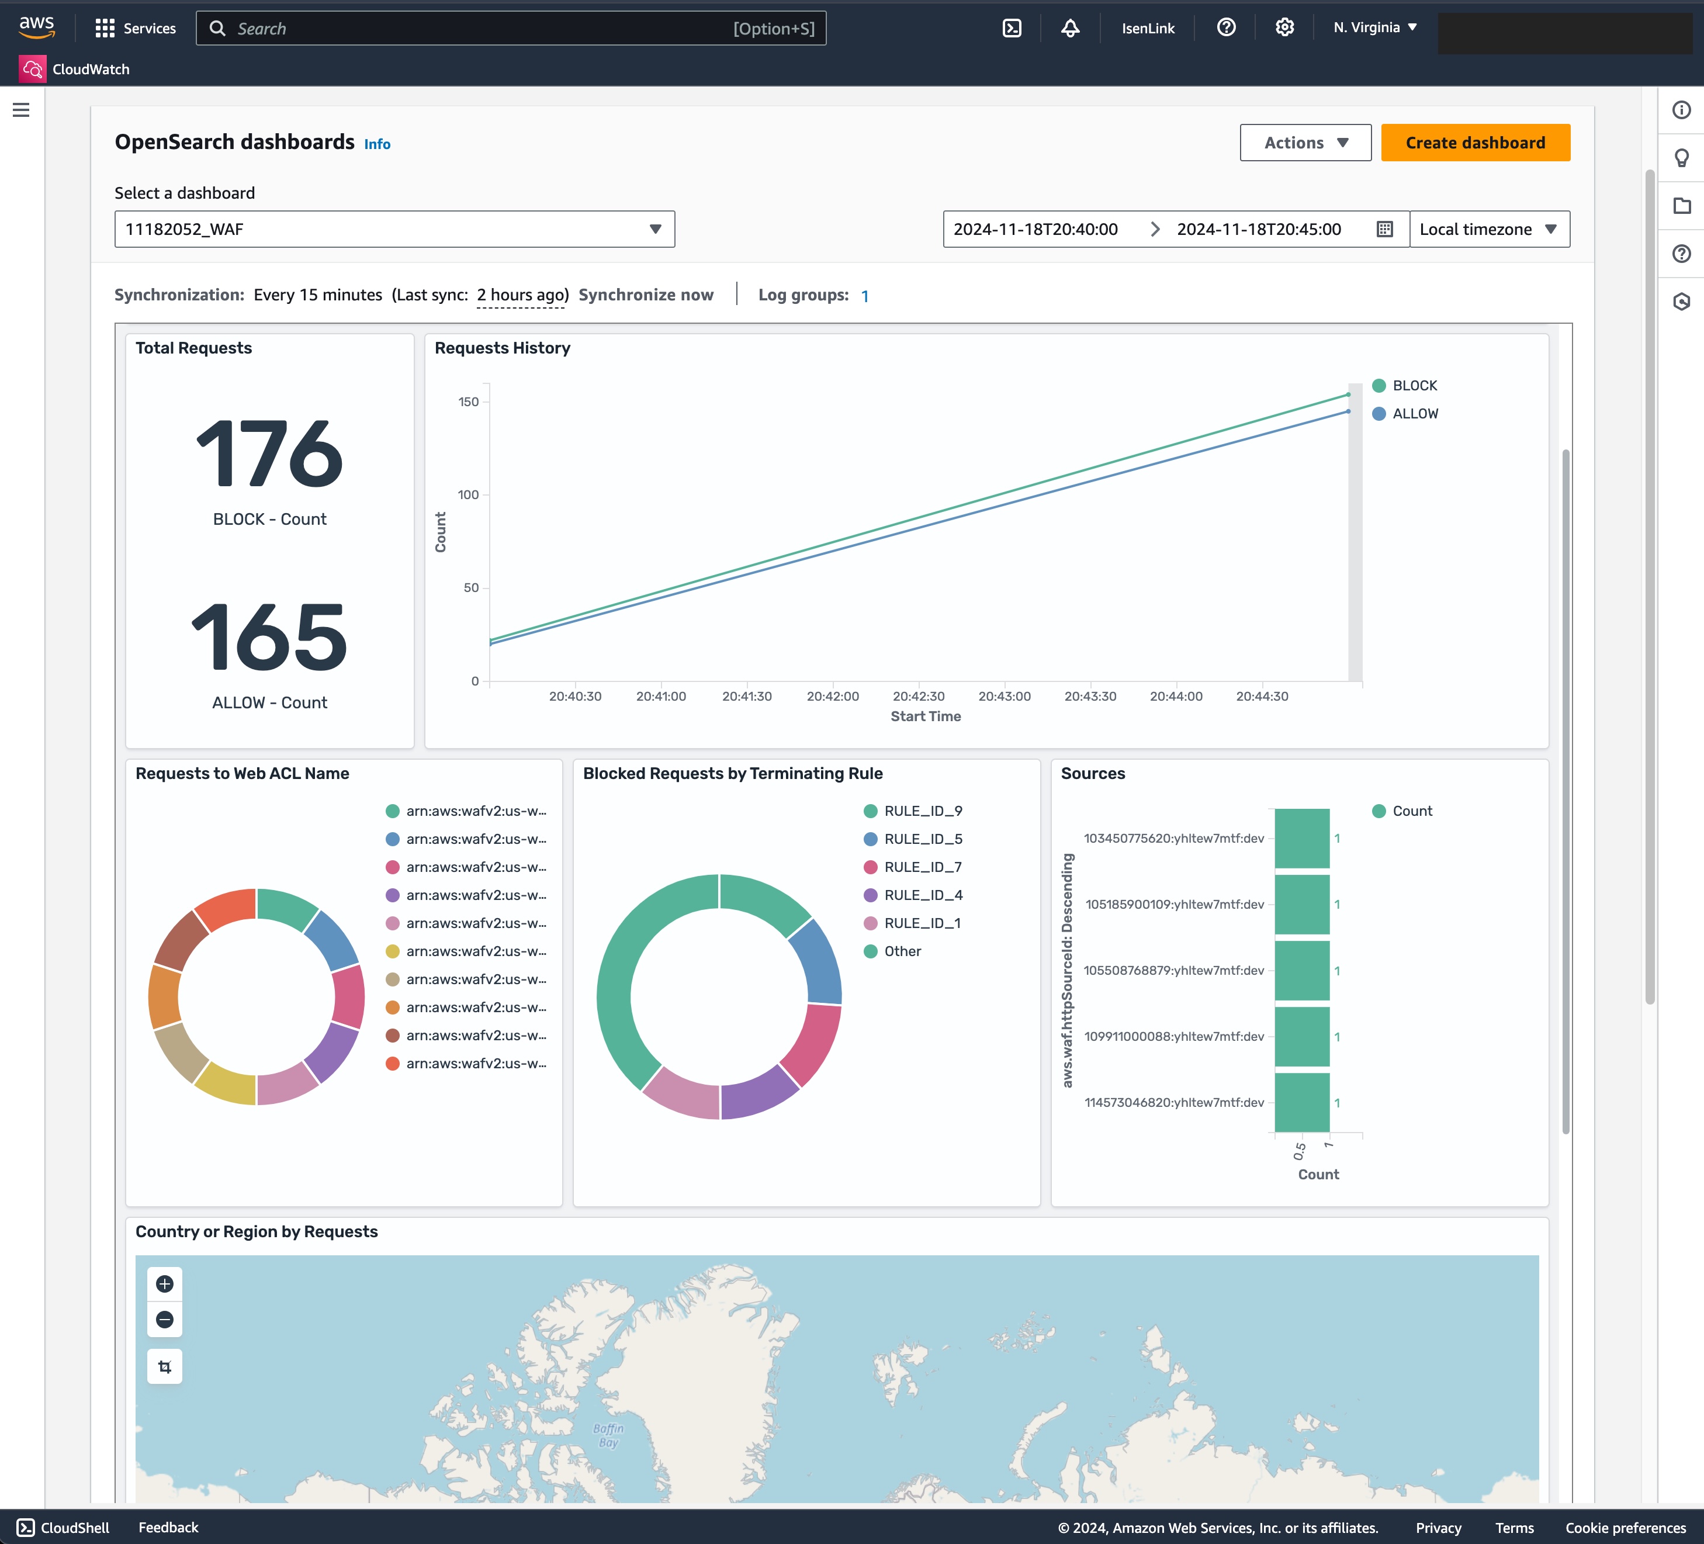The height and width of the screenshot is (1544, 1704).
Task: Click the Create dashboard button
Action: coord(1475,142)
